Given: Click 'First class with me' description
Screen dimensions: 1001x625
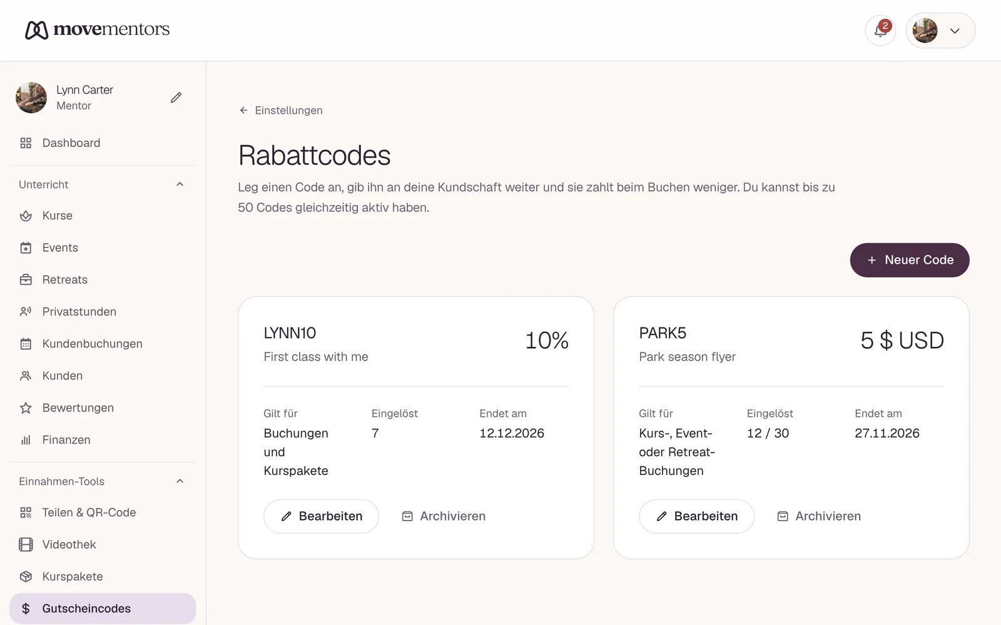Looking at the screenshot, I should point(316,357).
